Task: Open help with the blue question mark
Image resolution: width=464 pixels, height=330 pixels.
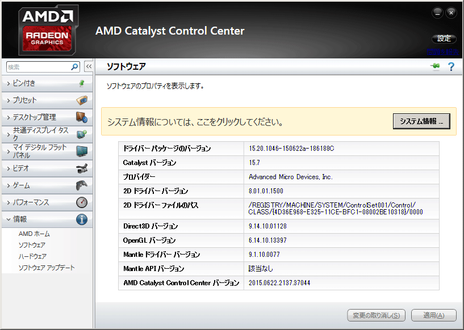Action: pos(451,67)
